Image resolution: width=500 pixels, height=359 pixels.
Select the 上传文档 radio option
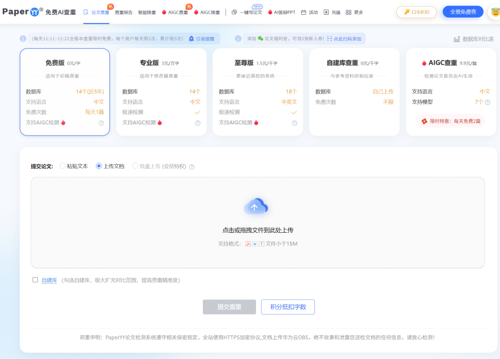click(99, 166)
